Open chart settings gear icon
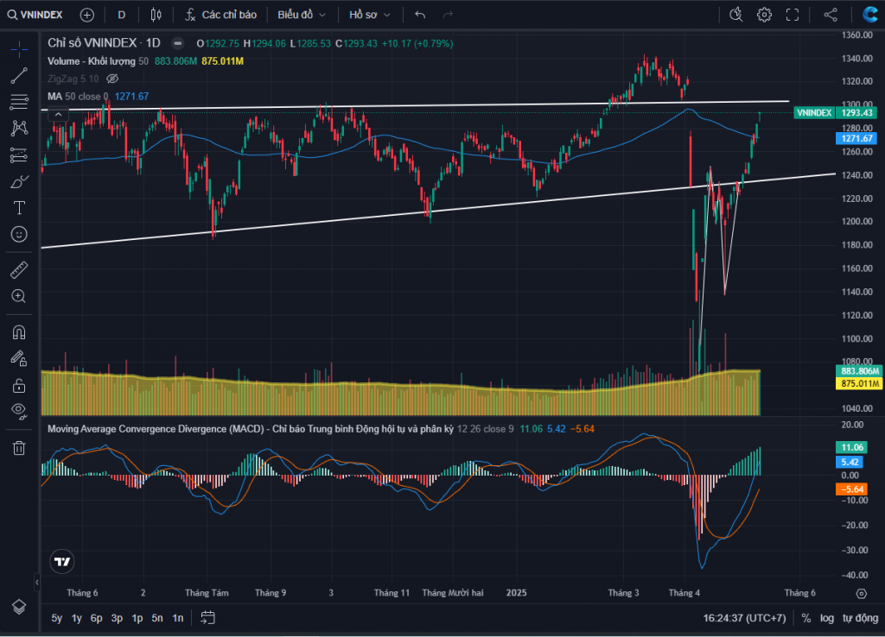This screenshot has height=637, width=885. point(764,15)
